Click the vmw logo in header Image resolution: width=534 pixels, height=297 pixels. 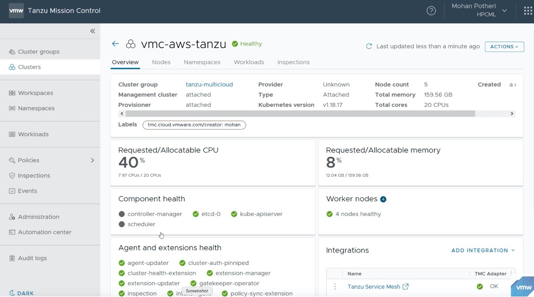tap(16, 10)
